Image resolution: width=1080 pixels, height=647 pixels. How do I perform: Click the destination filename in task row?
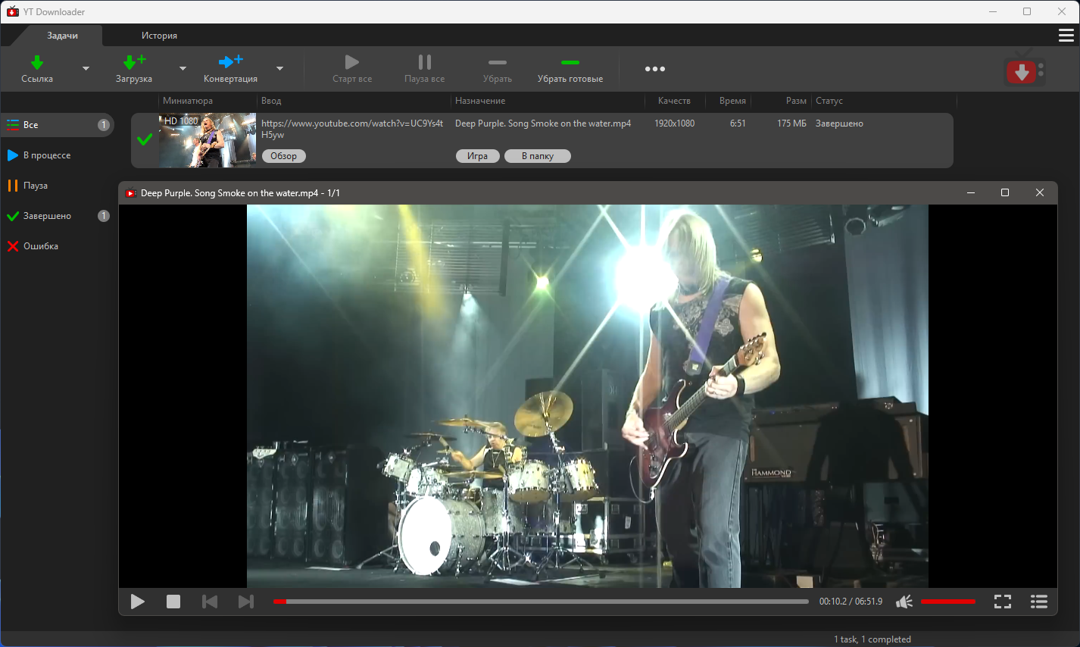tap(543, 123)
